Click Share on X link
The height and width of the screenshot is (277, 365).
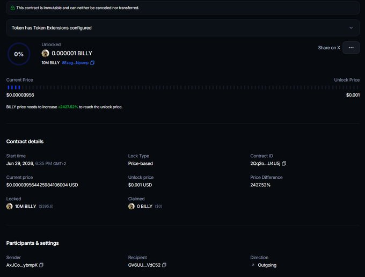(329, 48)
